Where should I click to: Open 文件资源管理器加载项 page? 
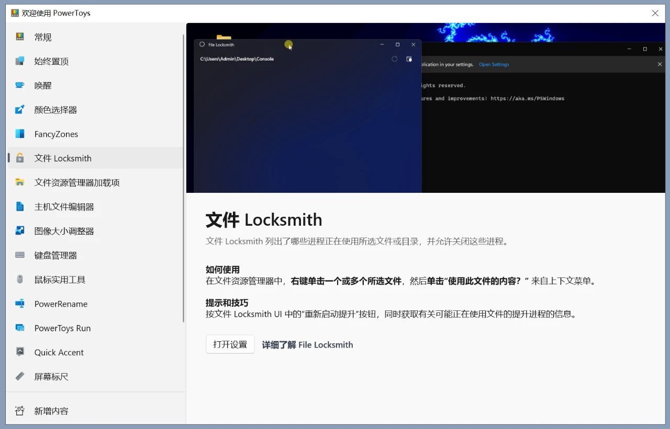point(95,182)
